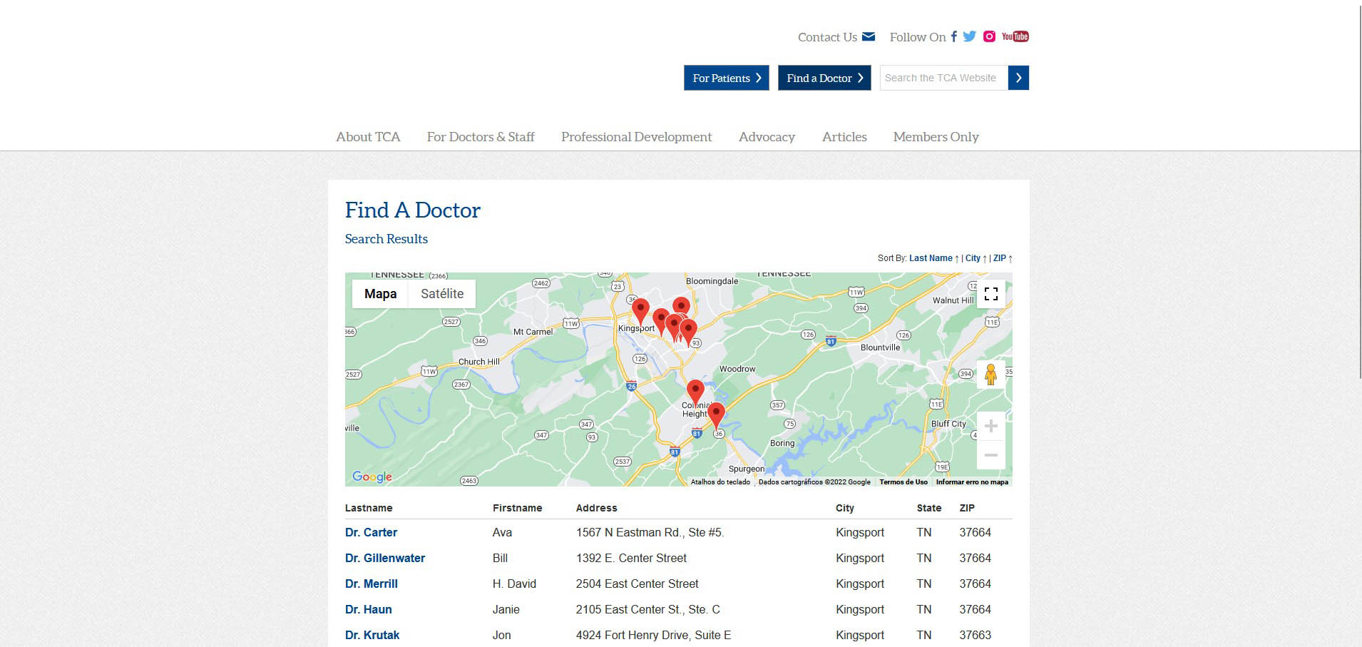
Task: Open the YouTube channel icon
Action: [x=1014, y=36]
